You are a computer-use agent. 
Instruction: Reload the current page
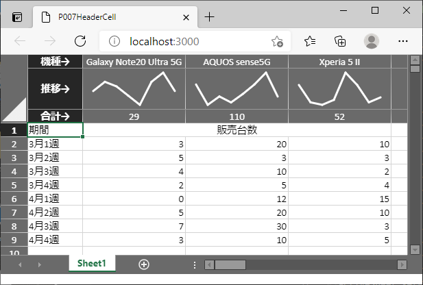coord(80,41)
